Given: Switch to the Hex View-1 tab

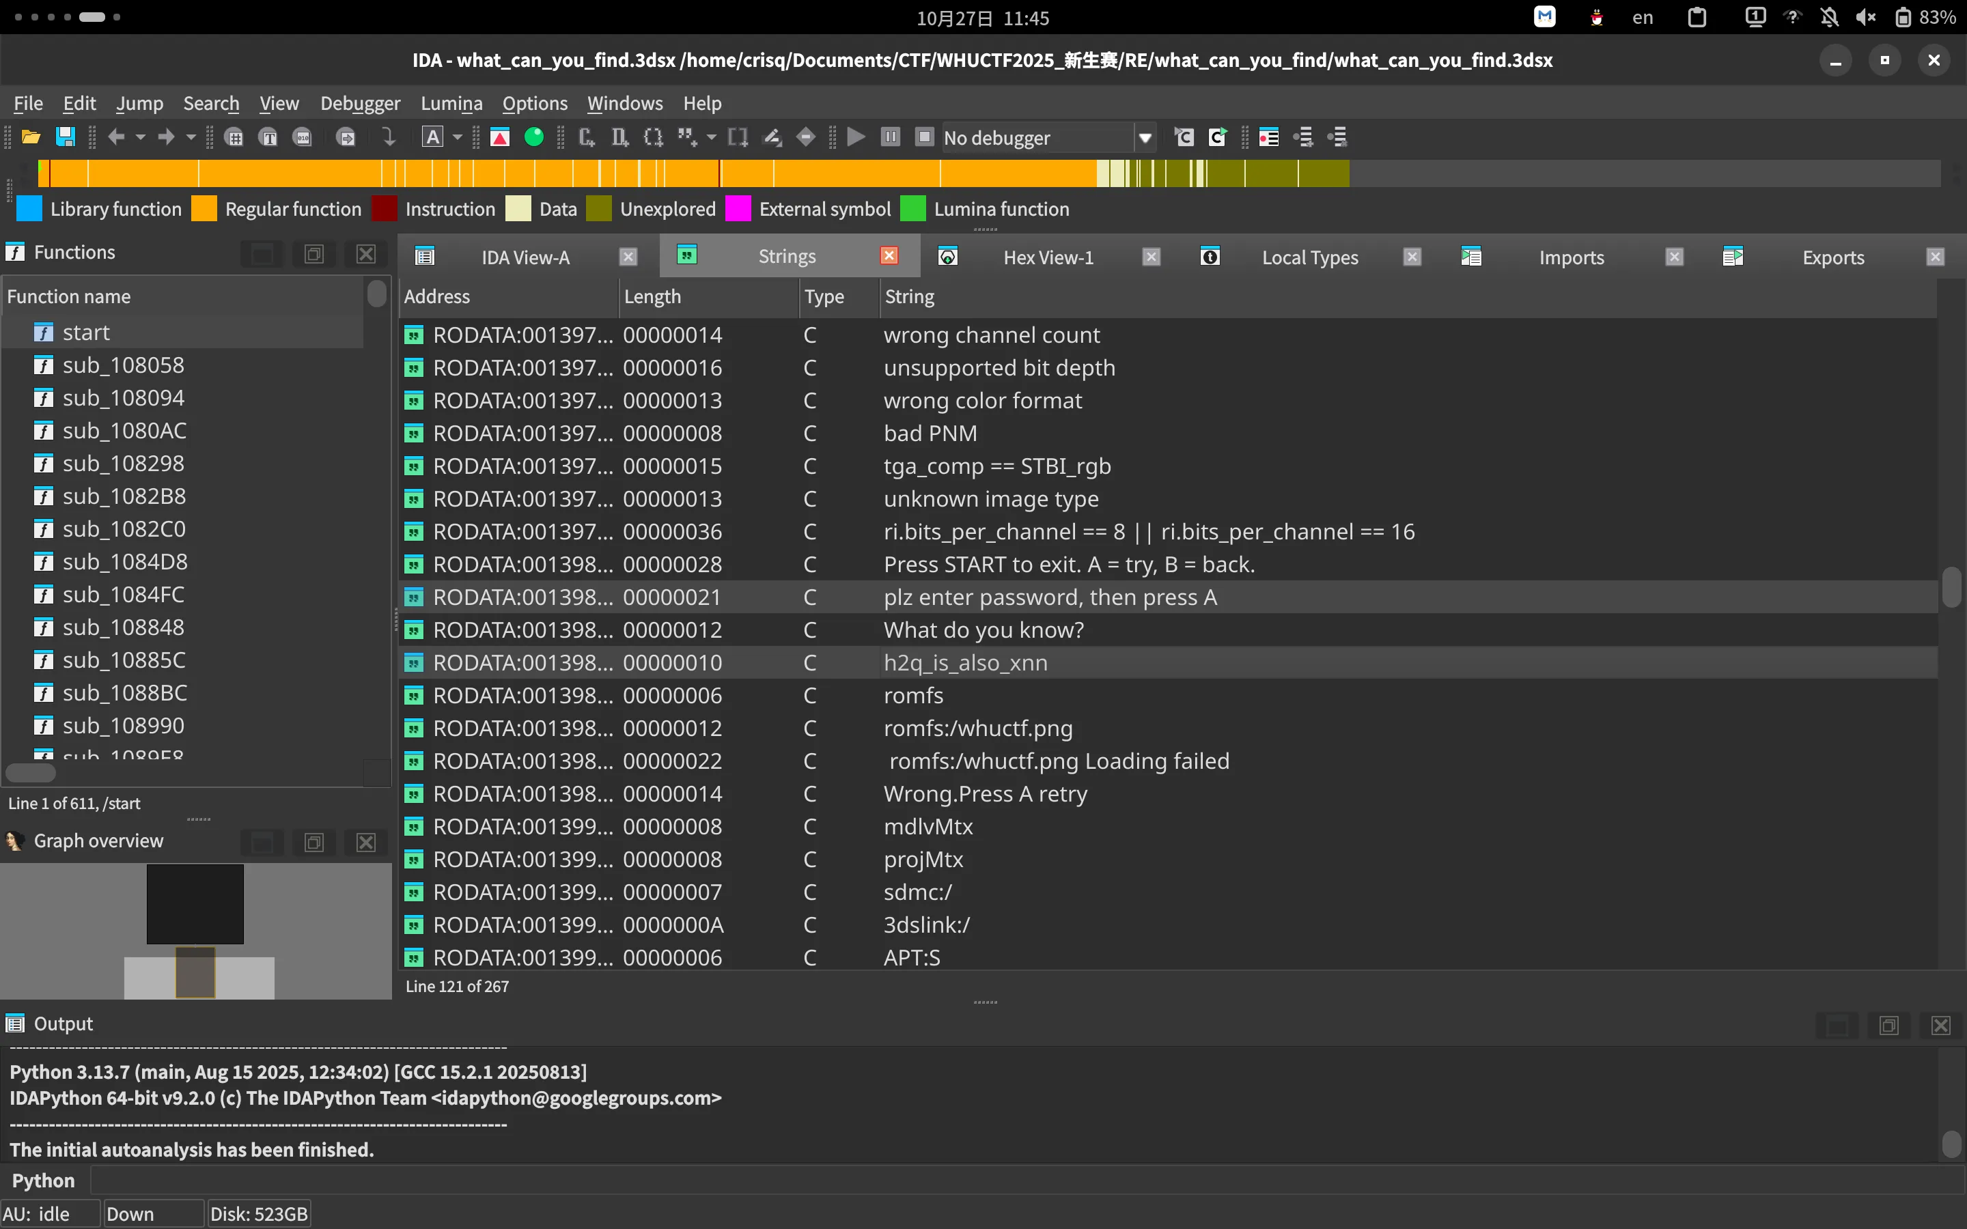Looking at the screenshot, I should (1048, 257).
